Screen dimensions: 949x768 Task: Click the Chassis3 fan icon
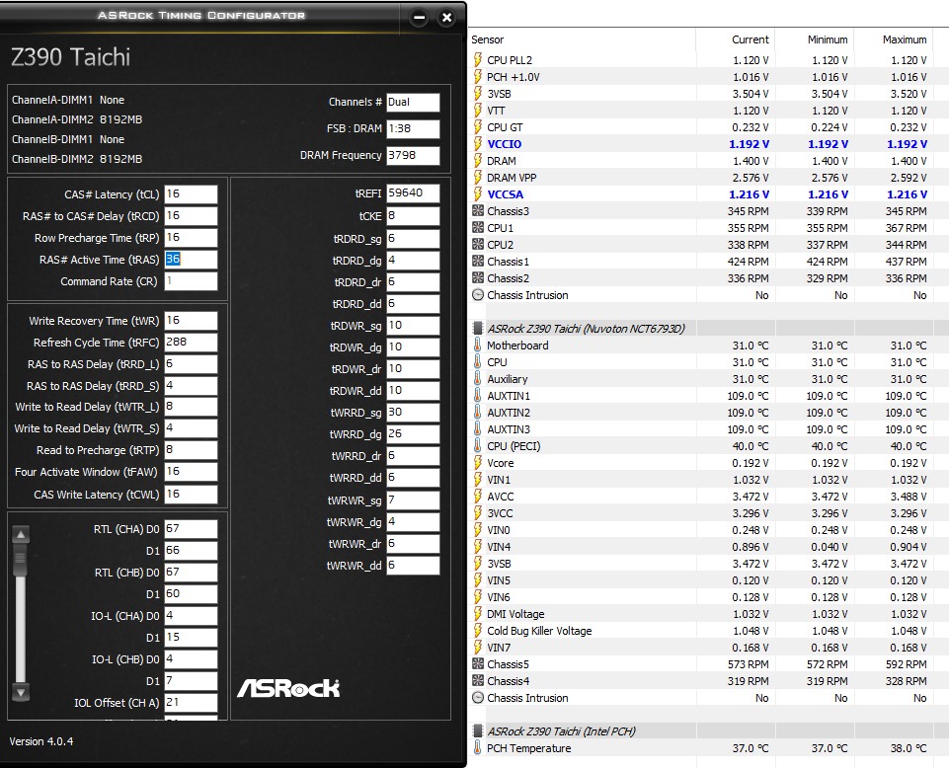tap(478, 211)
